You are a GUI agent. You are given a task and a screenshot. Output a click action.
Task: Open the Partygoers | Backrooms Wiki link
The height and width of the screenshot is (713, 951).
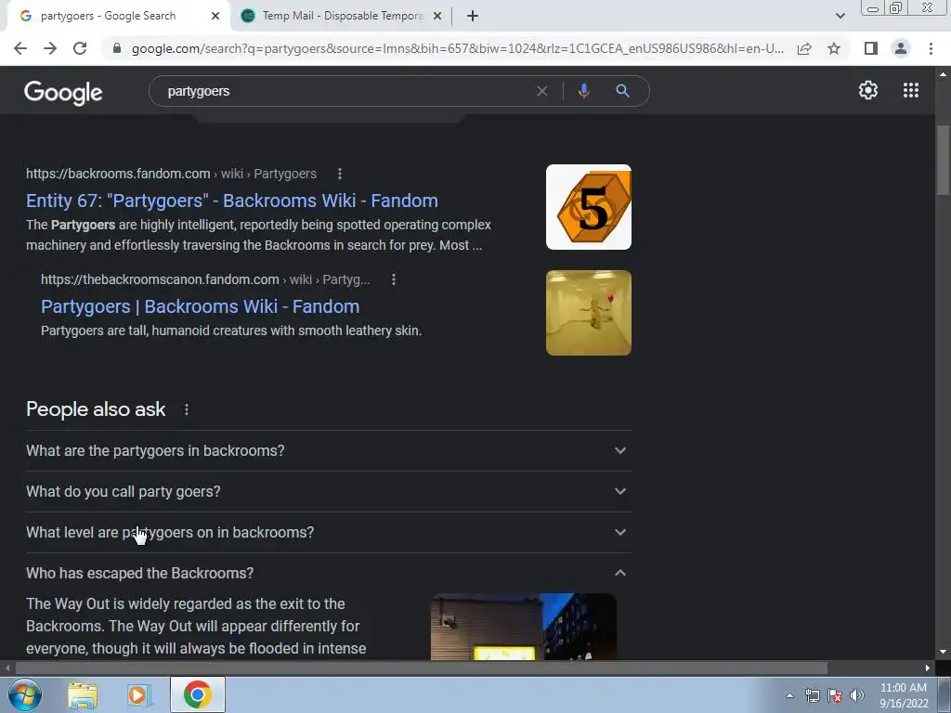201,306
